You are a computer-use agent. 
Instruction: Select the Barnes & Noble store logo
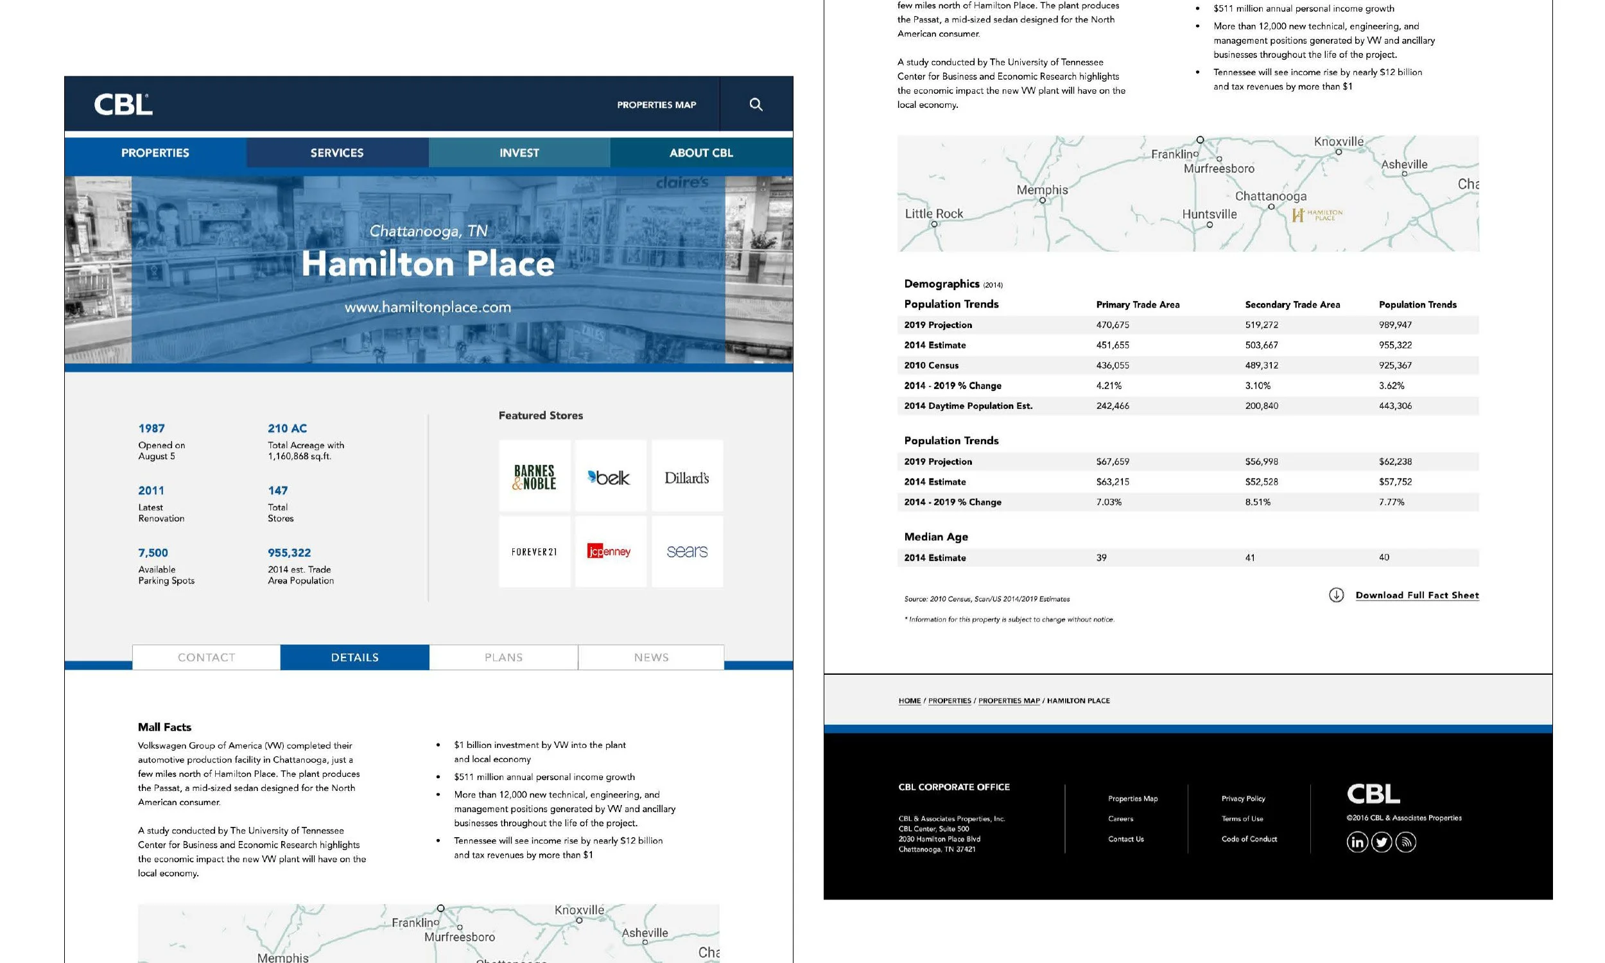click(535, 476)
